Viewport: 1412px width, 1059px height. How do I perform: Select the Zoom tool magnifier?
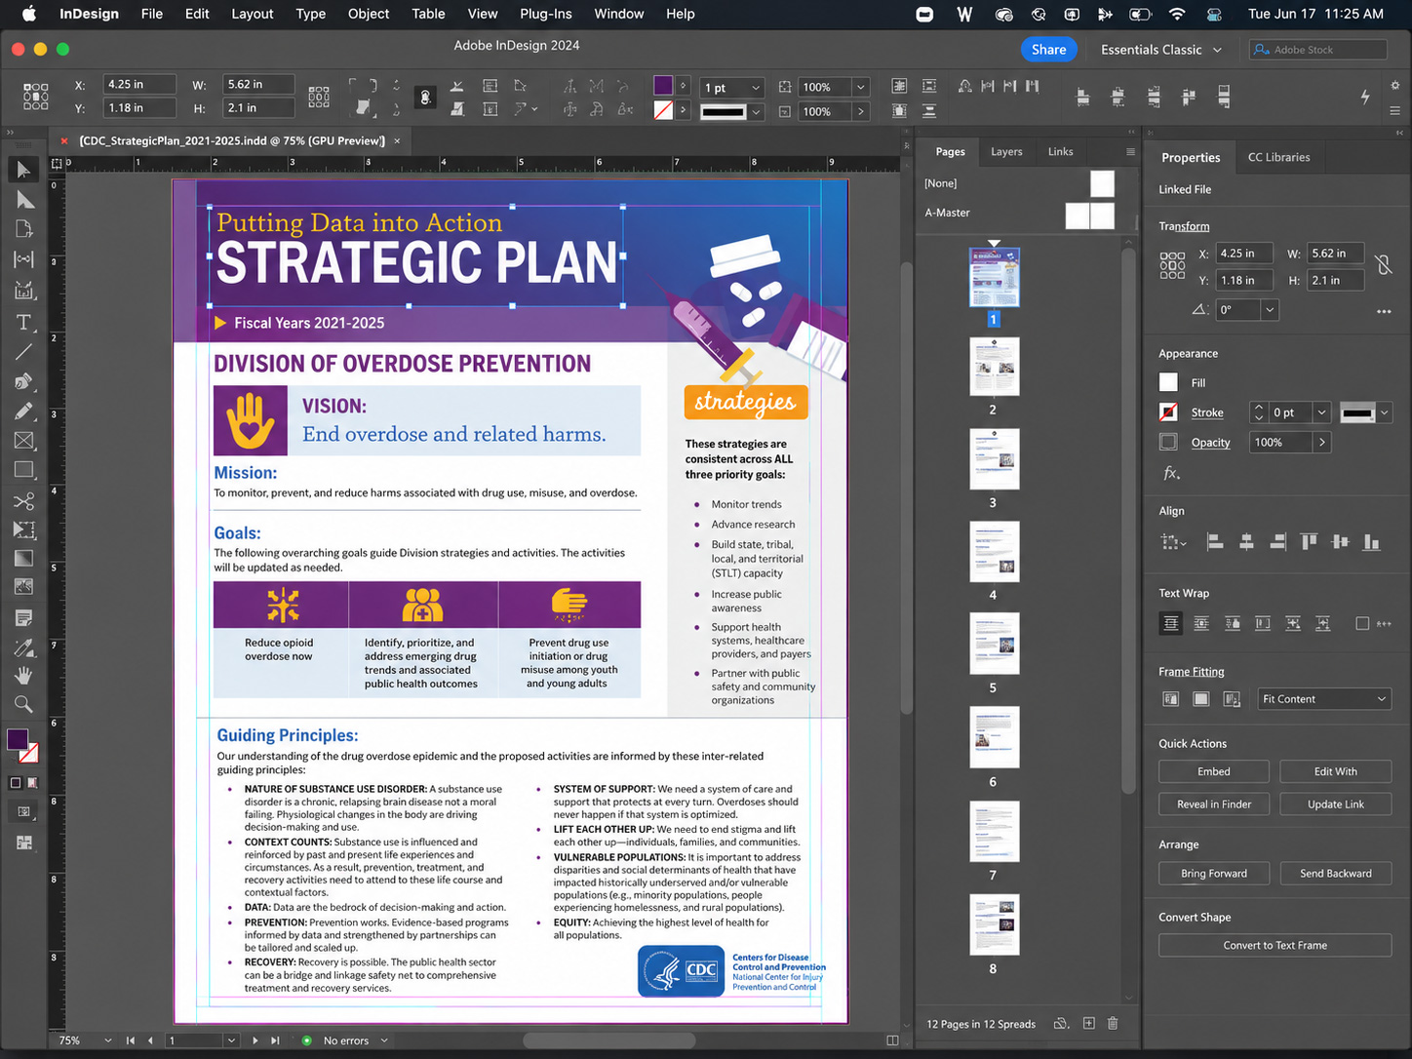click(x=24, y=704)
